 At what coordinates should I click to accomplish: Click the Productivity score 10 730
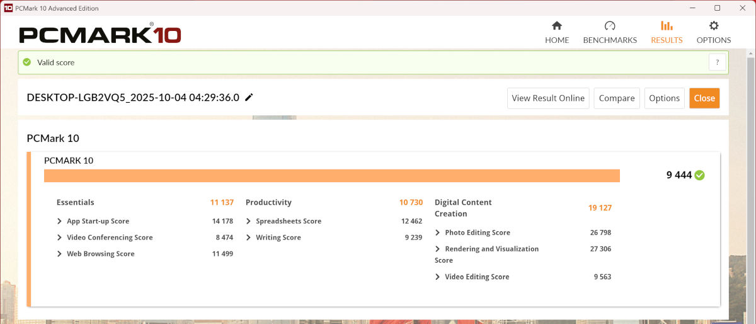[x=411, y=202]
